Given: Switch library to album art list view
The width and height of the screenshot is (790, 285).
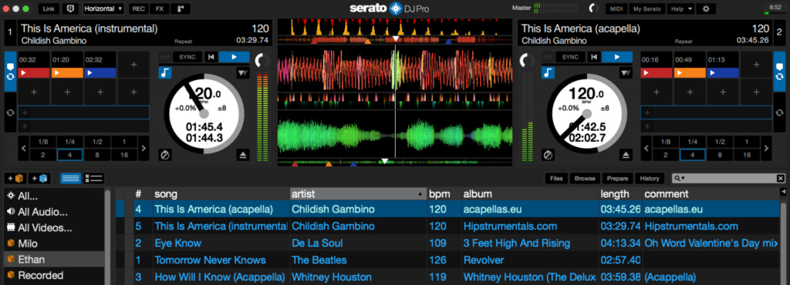Looking at the screenshot, I should (x=93, y=179).
